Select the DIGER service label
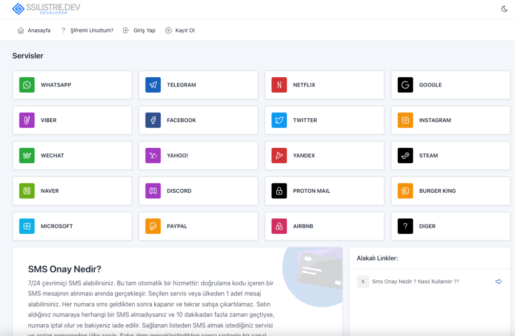Viewport: 515px width, 336px height. 427,226
